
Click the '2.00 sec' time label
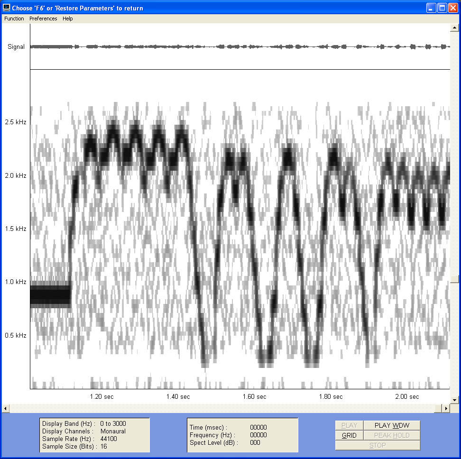(407, 397)
